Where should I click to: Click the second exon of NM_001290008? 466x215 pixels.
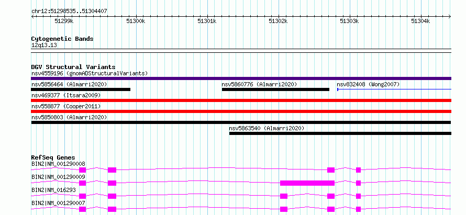tap(112, 170)
